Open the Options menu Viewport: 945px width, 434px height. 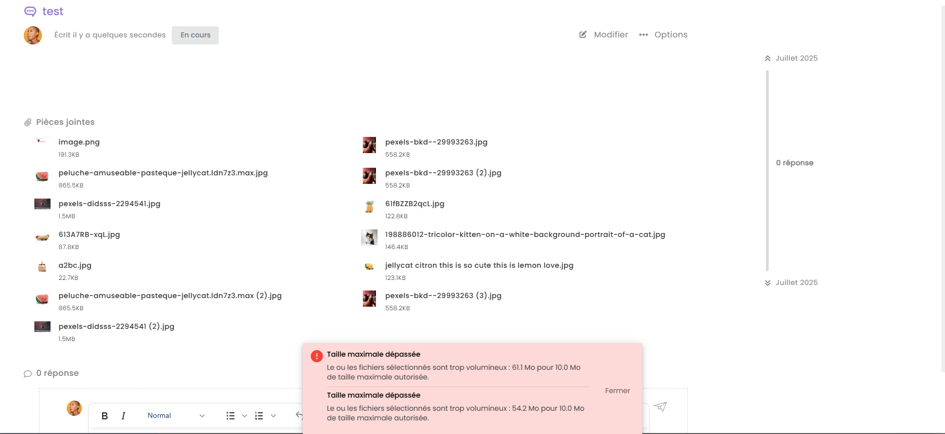click(663, 35)
